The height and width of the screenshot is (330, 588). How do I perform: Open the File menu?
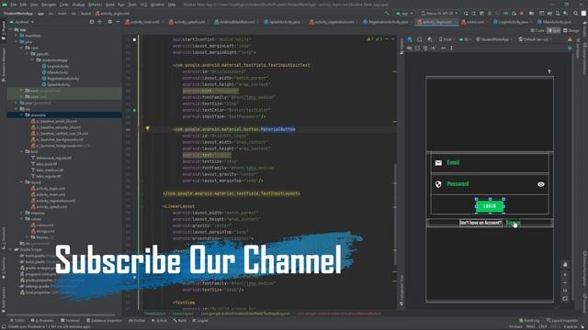[14, 5]
